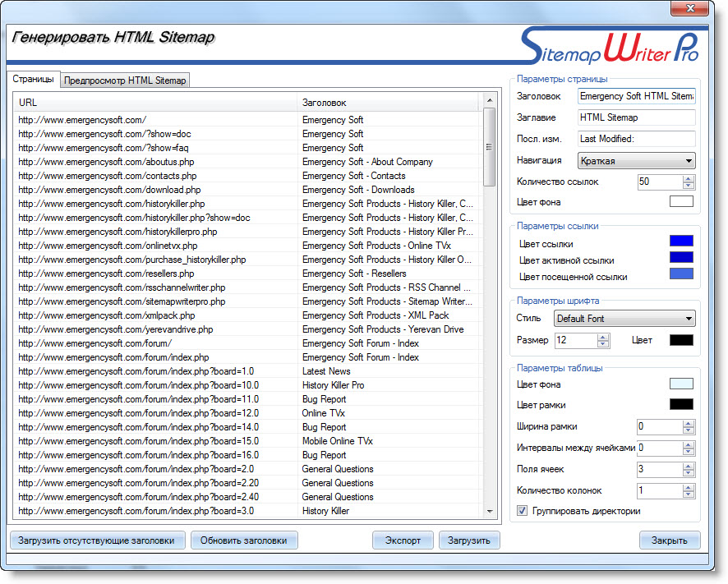The image size is (728, 584).
Task: Decrease the Количество колонок value
Action: (x=689, y=494)
